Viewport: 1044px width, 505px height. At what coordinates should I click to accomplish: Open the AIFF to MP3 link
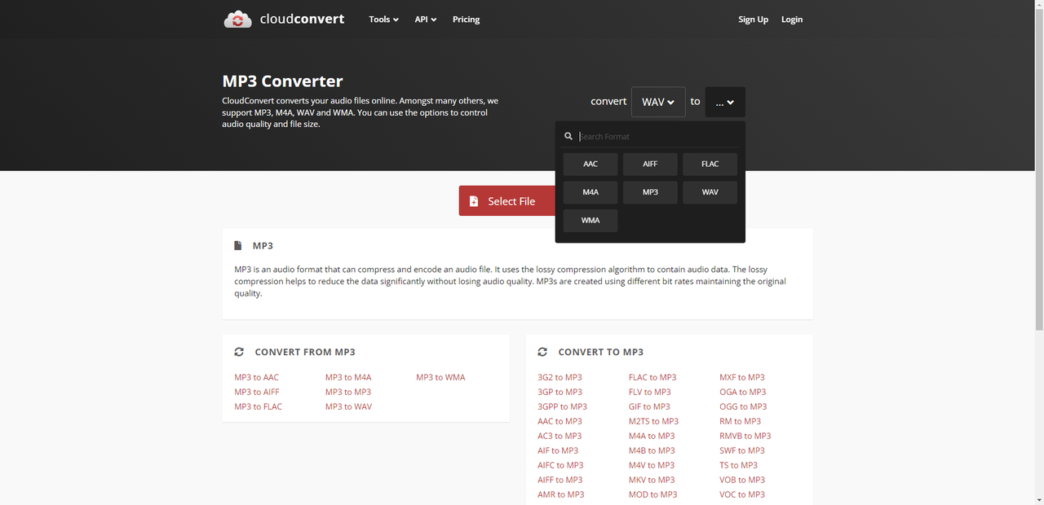pos(560,480)
